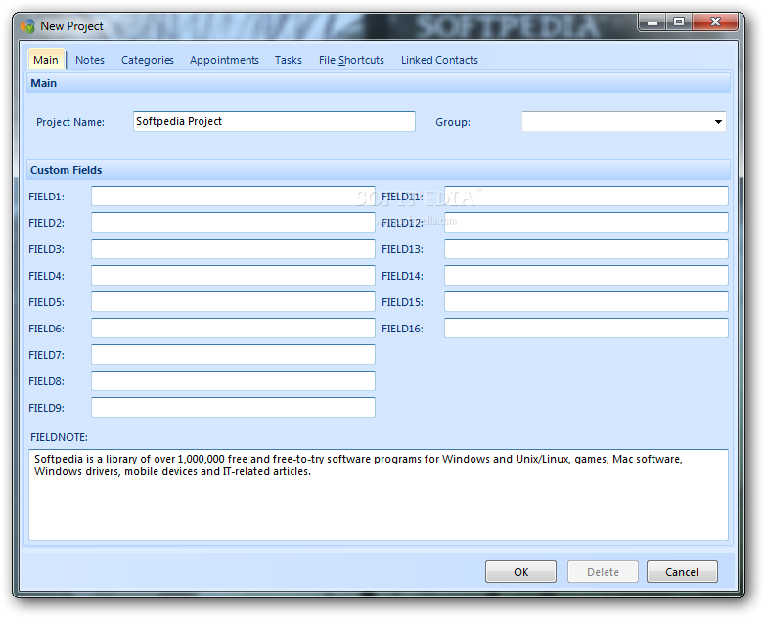765x618 pixels.
Task: Close the New Project window
Action: tap(715, 22)
